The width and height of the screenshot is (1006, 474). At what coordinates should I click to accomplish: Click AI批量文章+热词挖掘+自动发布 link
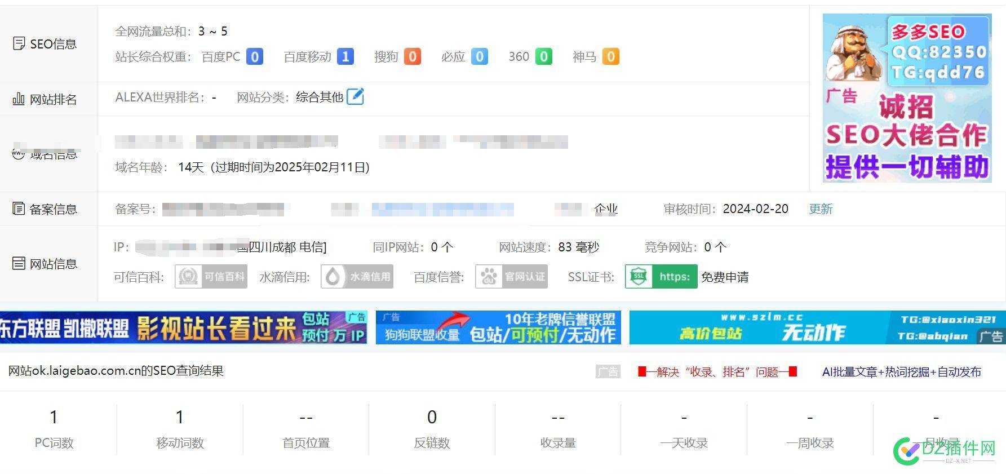(902, 372)
